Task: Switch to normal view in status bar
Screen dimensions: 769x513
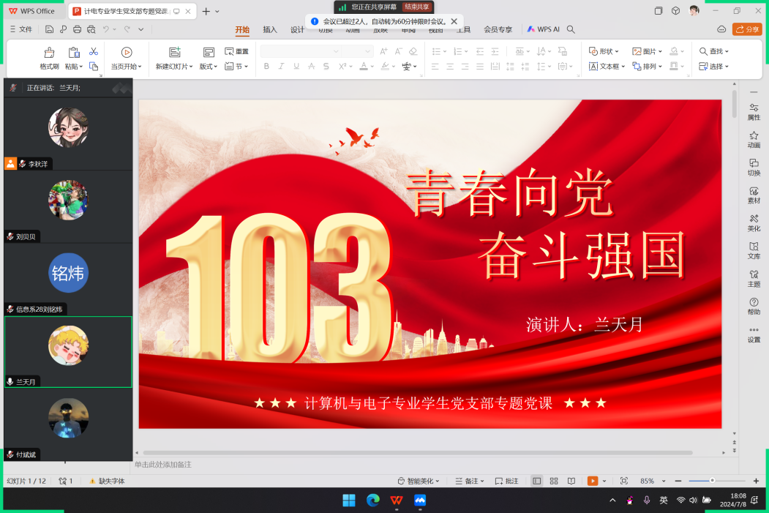Action: 536,481
